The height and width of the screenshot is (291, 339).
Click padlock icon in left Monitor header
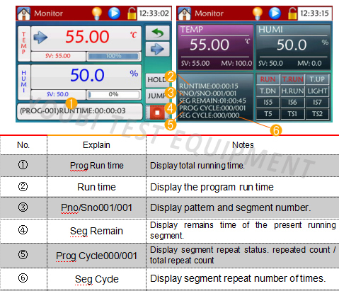click(x=132, y=13)
